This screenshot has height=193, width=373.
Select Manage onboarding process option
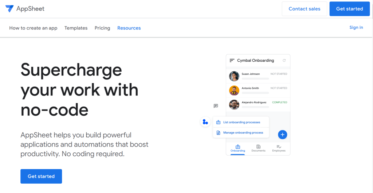(241, 133)
